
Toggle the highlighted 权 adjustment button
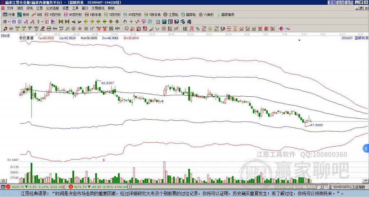pos(47,22)
